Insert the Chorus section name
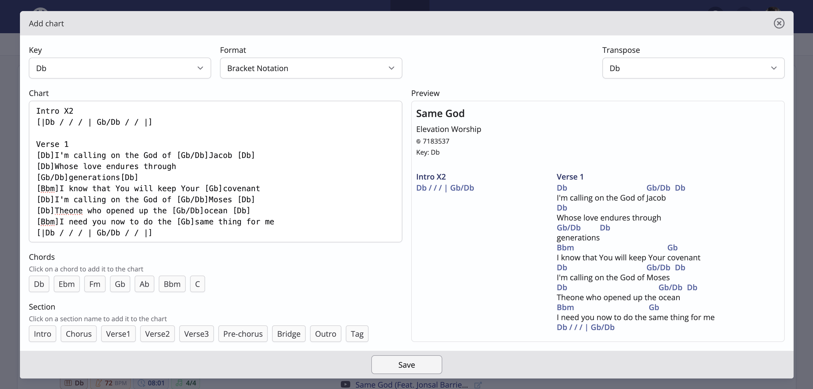Screen dimensions: 813x389 click(x=79, y=334)
